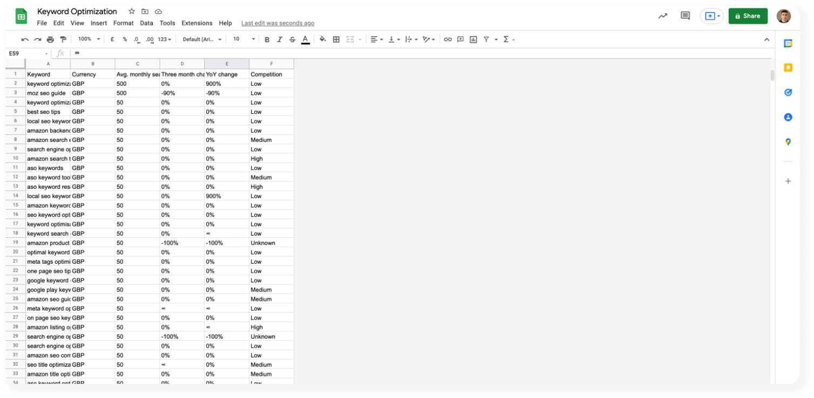Screen dimensions: 814x398
Task: Open the Data menu
Action: pyautogui.click(x=146, y=23)
